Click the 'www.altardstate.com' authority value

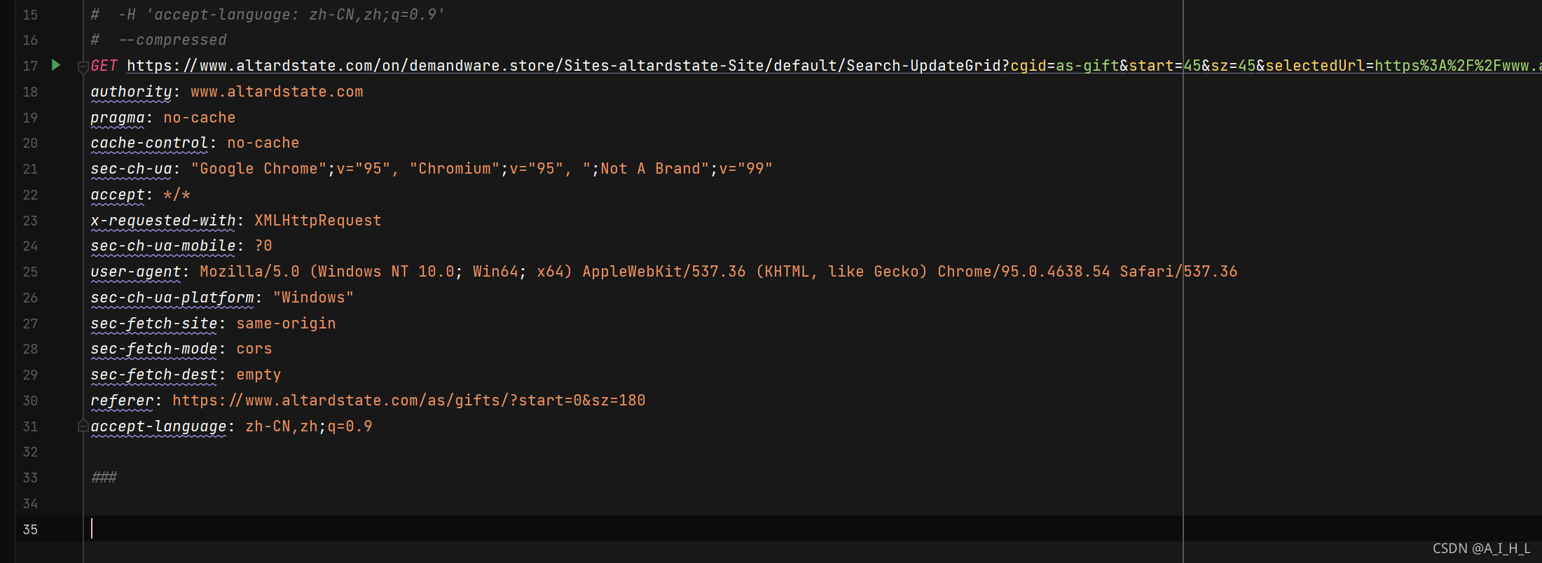[x=277, y=92]
